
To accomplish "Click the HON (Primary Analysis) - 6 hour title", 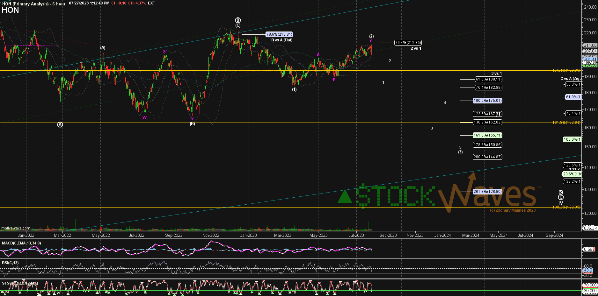I will [x=34, y=3].
